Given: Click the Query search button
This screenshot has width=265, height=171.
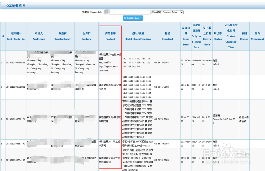Looking at the screenshot, I should [133, 18].
